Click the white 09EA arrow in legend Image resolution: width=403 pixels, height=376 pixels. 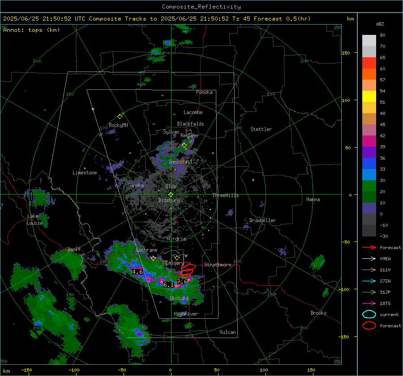(x=369, y=259)
